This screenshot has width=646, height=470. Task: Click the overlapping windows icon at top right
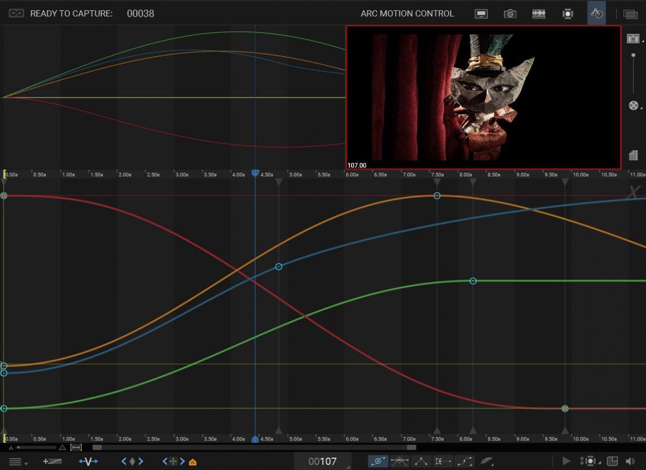[630, 13]
